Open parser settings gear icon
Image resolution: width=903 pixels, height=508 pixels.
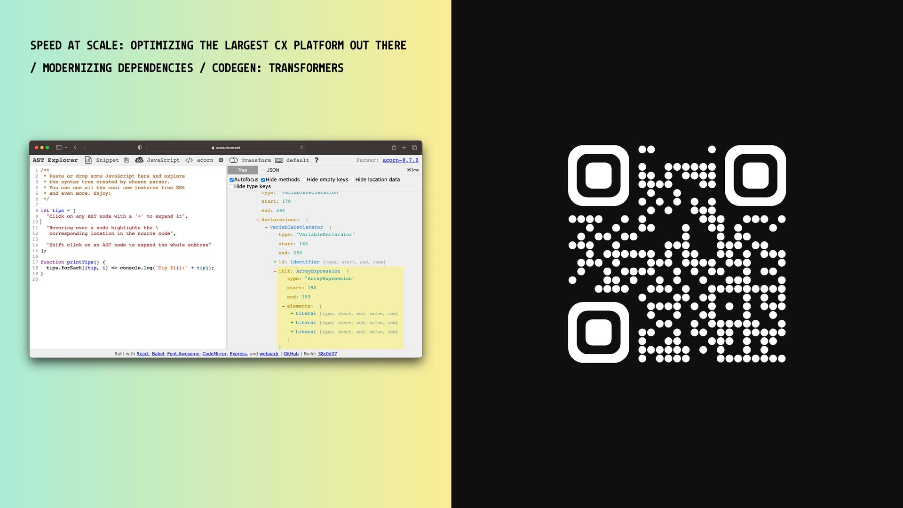click(221, 160)
